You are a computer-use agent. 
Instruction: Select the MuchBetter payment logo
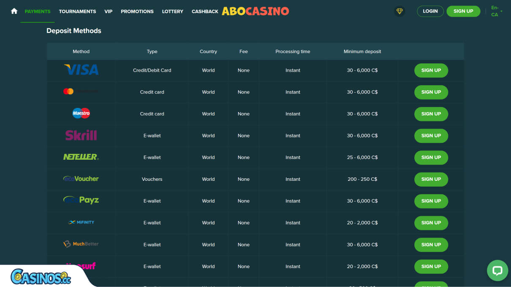click(x=81, y=244)
